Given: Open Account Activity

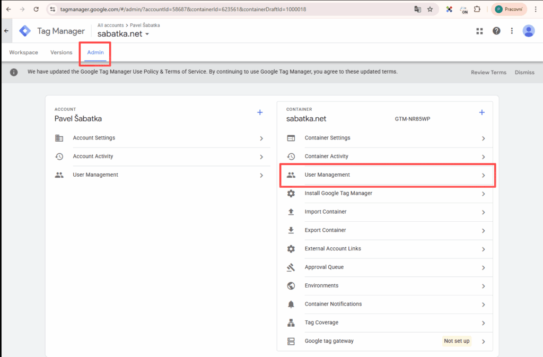Looking at the screenshot, I should tap(162, 156).
